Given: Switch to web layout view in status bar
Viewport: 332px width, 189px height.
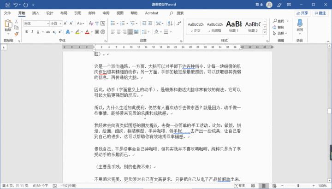Looking at the screenshot, I should point(274,186).
